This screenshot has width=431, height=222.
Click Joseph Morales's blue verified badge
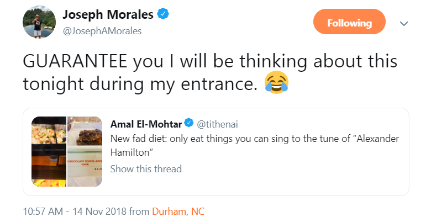pos(162,14)
